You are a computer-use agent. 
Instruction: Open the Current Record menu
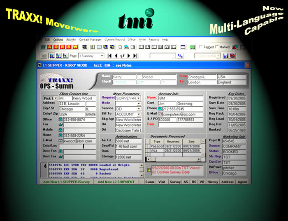[x=115, y=39]
